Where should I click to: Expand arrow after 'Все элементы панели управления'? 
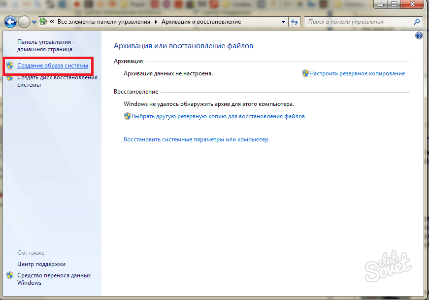(156, 22)
